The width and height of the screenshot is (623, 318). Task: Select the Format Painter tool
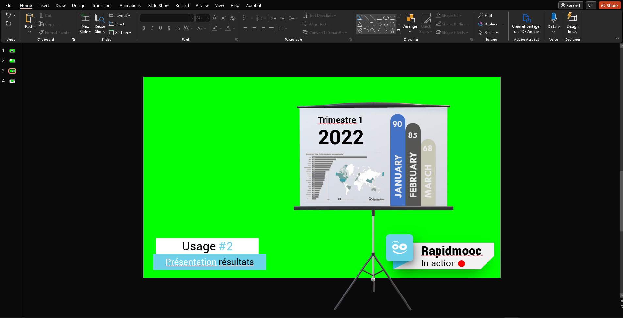(55, 32)
